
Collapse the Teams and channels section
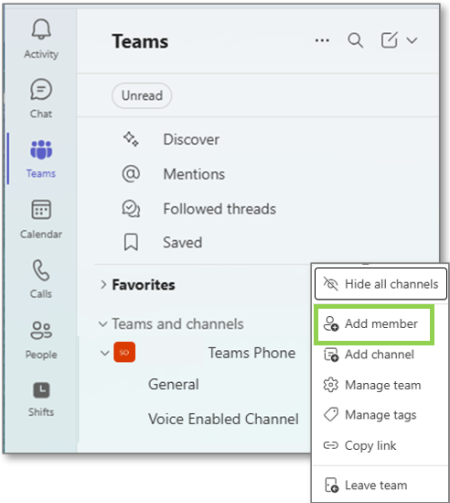102,324
